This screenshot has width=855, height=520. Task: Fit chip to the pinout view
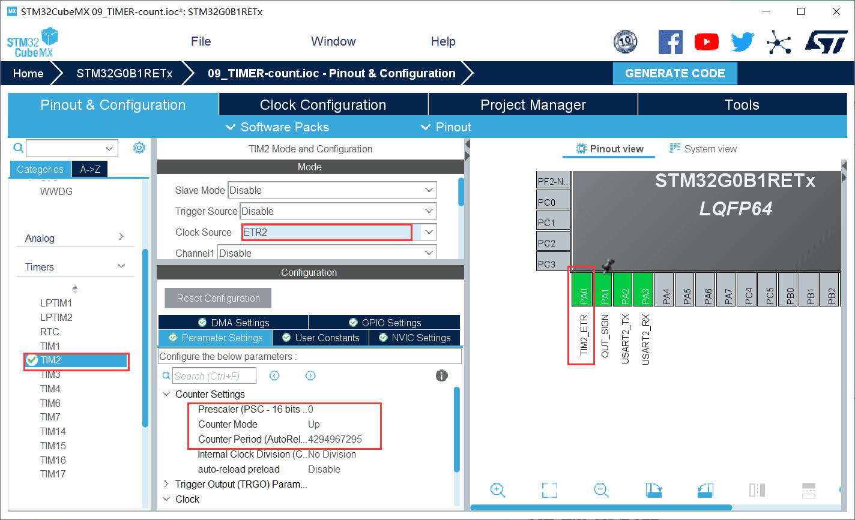[549, 490]
